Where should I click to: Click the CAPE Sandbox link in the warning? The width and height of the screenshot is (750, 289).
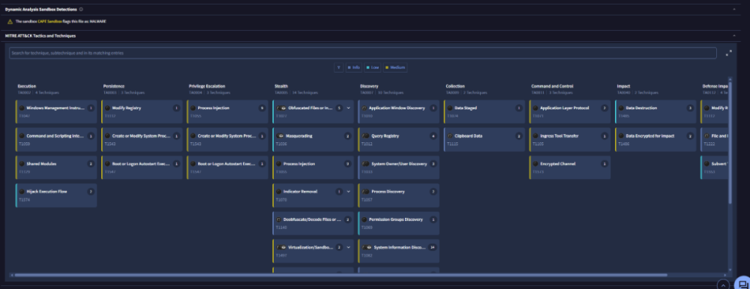(x=49, y=22)
